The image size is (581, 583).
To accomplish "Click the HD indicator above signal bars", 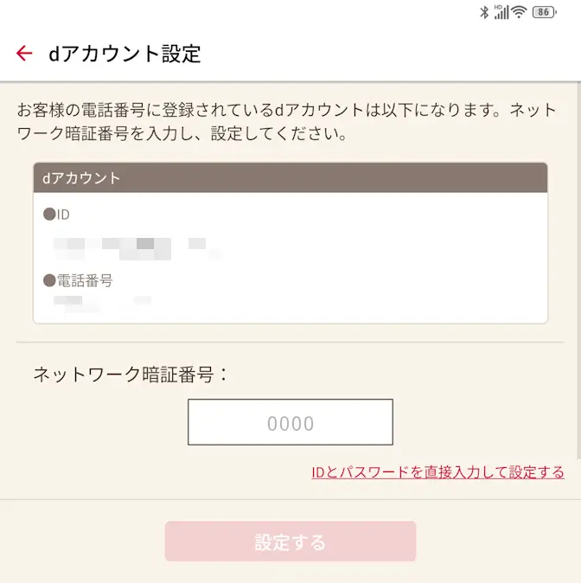I will click(499, 7).
